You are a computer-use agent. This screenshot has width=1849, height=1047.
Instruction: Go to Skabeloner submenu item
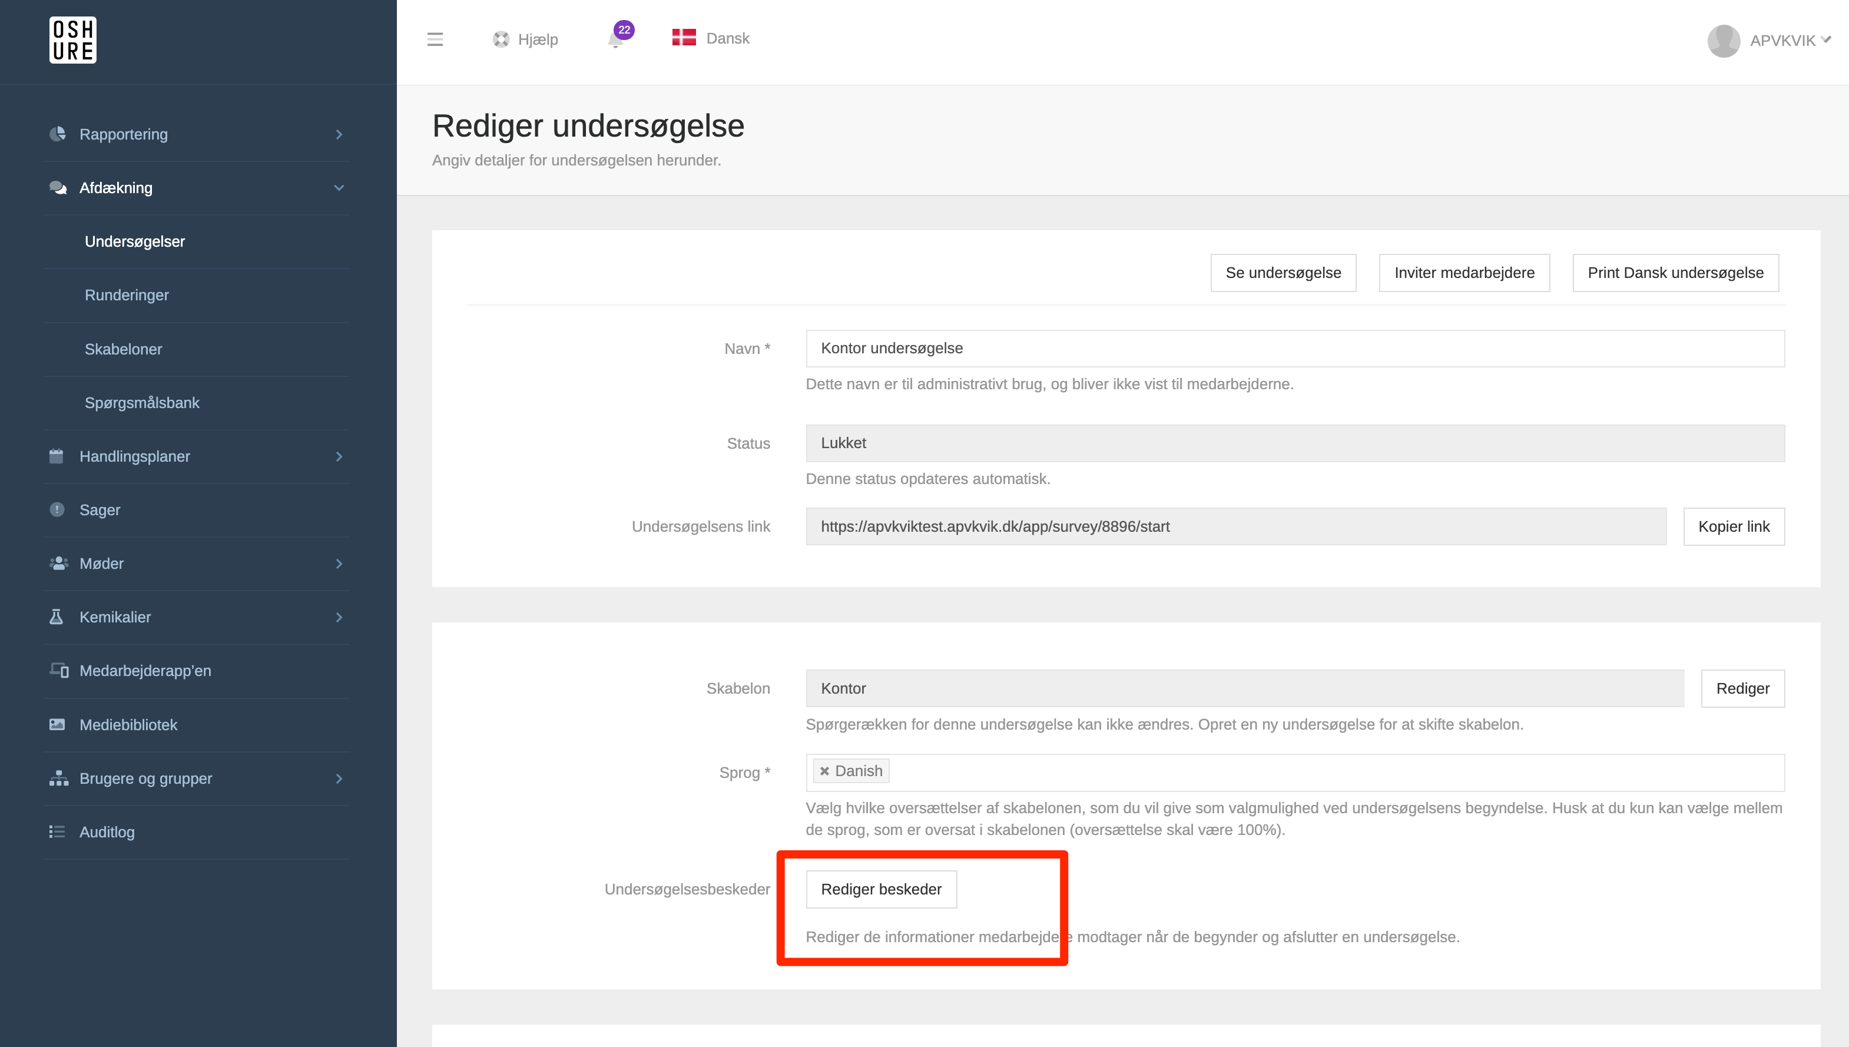(124, 349)
